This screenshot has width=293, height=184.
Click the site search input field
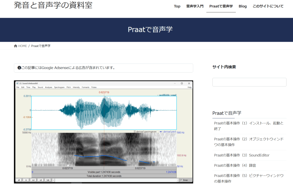pos(249,82)
